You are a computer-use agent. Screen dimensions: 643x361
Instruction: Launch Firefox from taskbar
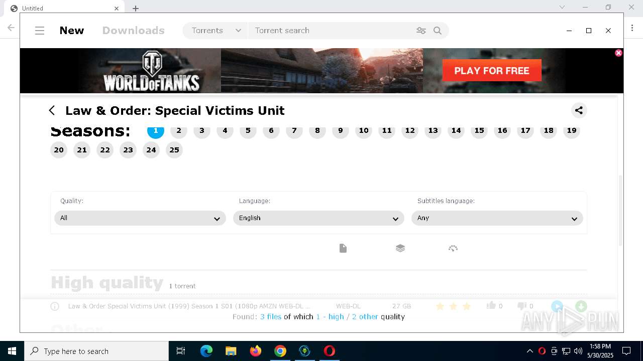pyautogui.click(x=256, y=351)
